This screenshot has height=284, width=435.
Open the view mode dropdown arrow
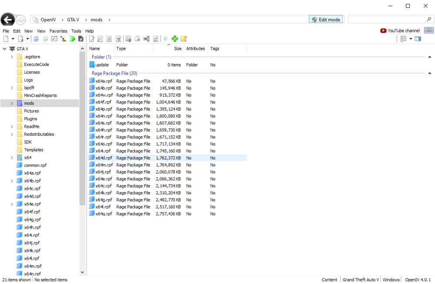411,39
